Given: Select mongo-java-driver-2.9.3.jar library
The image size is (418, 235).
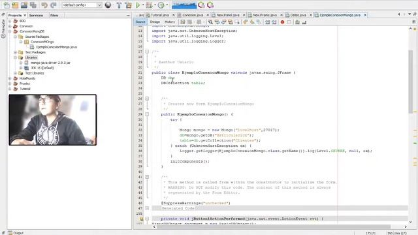Looking at the screenshot, I should 50,63.
